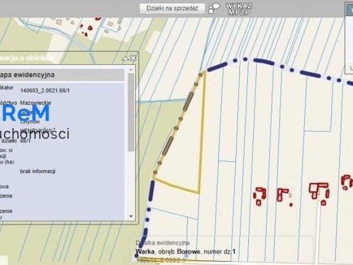Viewport: 353px width, 265px height.
Task: Click the partially visible panel at right edge
Action: click(x=349, y=39)
